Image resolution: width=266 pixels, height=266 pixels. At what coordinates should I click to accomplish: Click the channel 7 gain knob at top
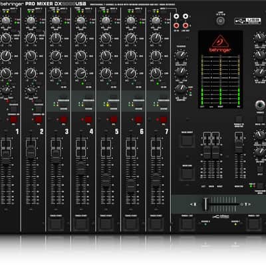[x=156, y=21]
